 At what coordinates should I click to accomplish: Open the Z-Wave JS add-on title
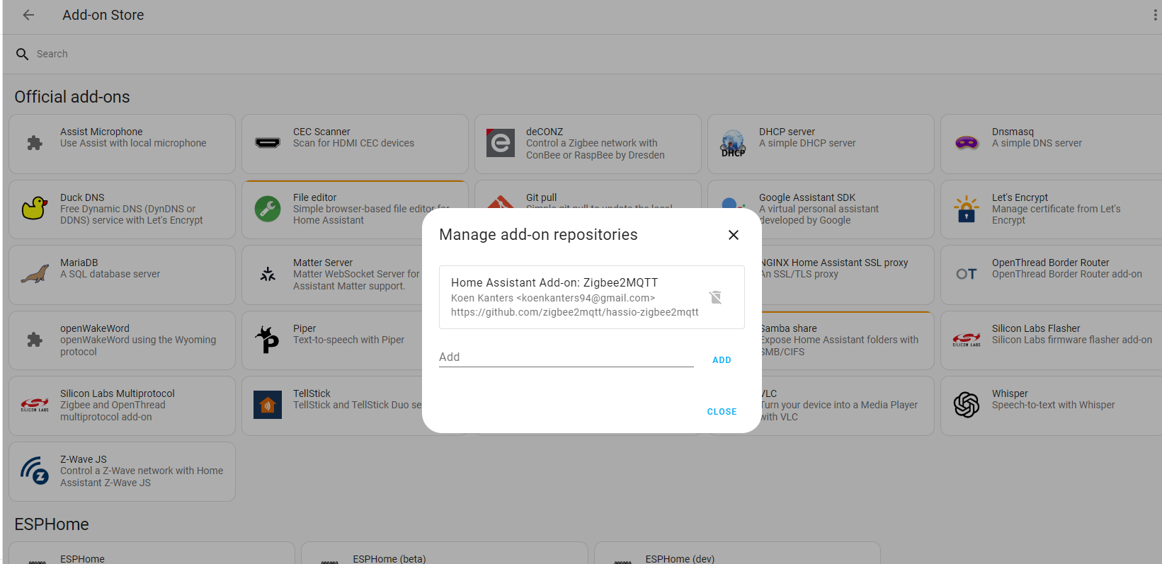(x=84, y=459)
